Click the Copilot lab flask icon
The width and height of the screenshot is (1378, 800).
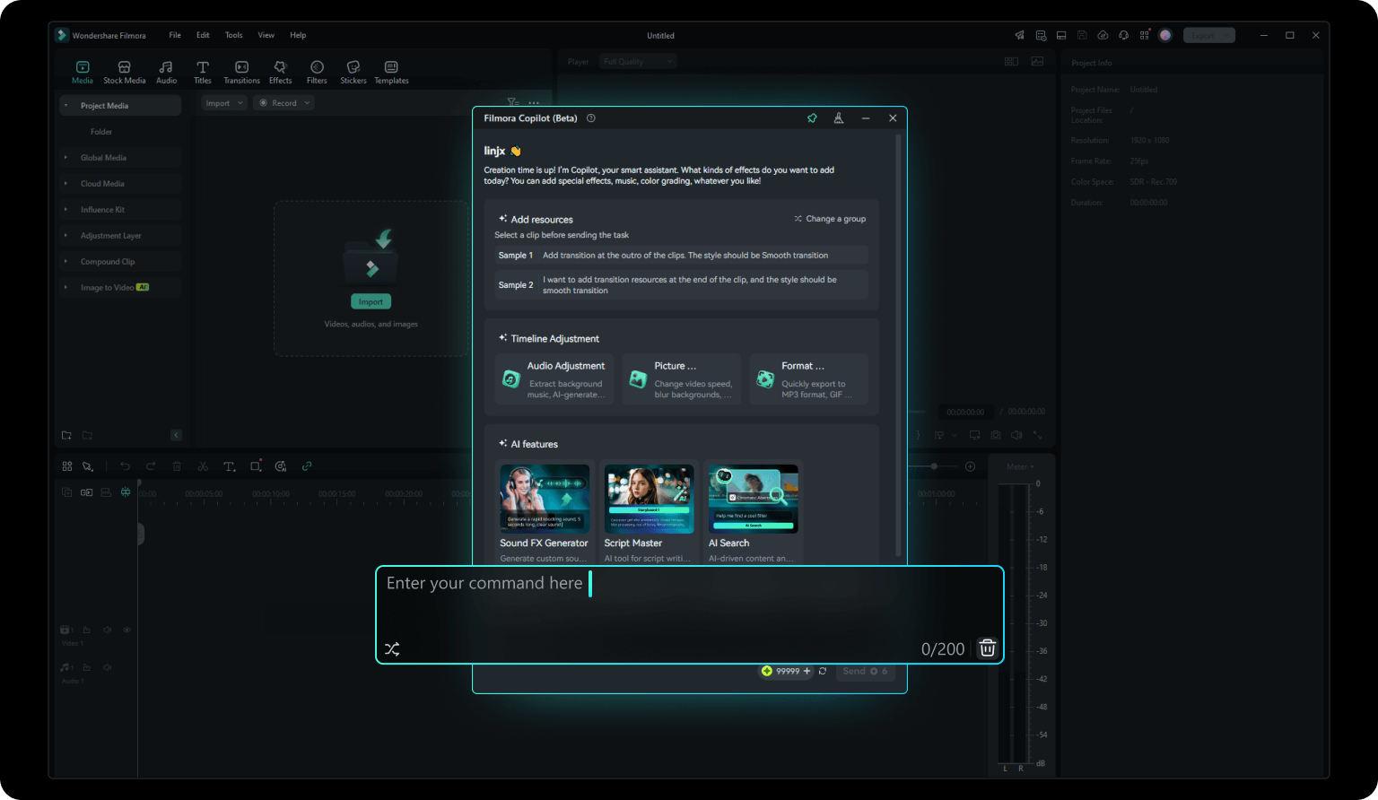[x=839, y=118]
